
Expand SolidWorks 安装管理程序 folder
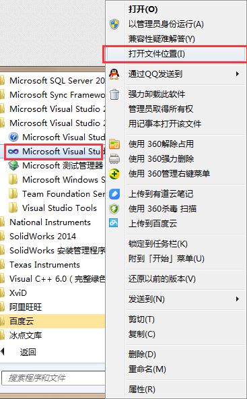[52, 251]
